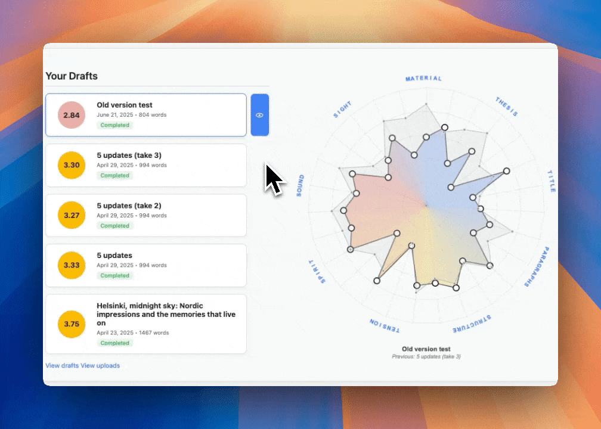The height and width of the screenshot is (429, 601).
Task: Open the eye preview on Old version test
Action: (260, 114)
